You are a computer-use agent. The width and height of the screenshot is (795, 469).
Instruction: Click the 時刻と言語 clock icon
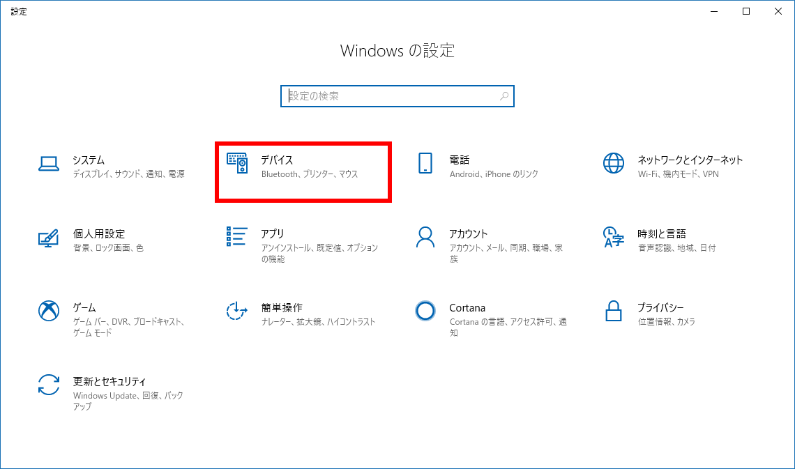point(614,237)
